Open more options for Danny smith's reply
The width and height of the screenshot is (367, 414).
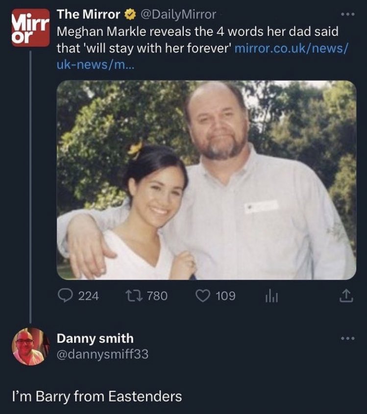pyautogui.click(x=347, y=338)
